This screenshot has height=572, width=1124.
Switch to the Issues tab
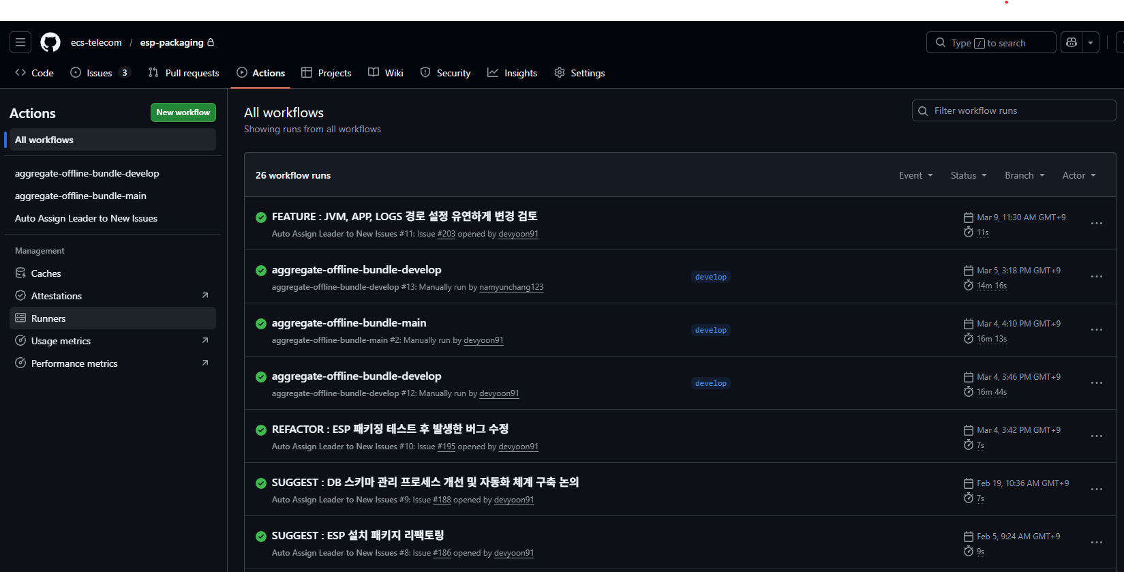pyautogui.click(x=100, y=73)
